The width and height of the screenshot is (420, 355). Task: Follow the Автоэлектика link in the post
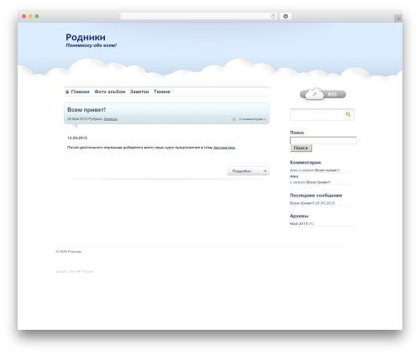224,148
